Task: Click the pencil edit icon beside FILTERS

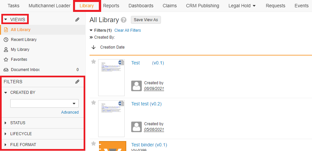Action: coord(77,82)
